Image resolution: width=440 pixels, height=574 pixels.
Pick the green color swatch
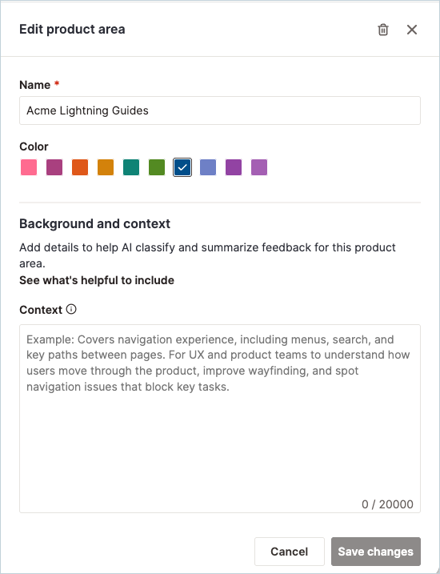(157, 167)
